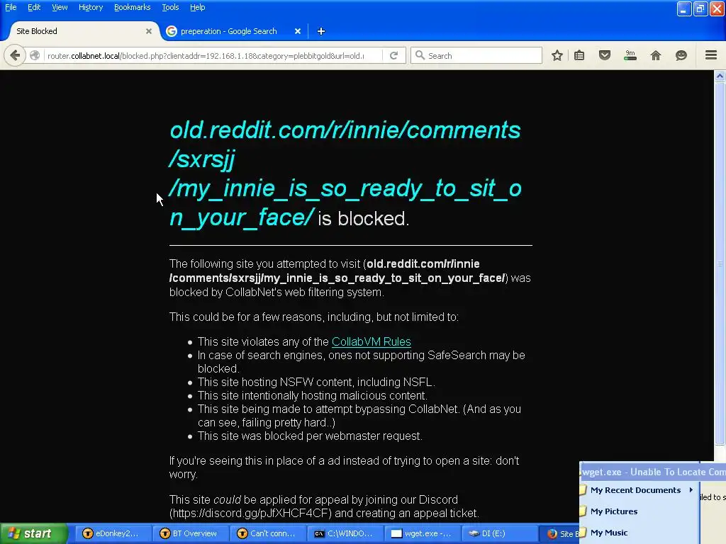
Task: Open the Help menu
Action: 197,7
